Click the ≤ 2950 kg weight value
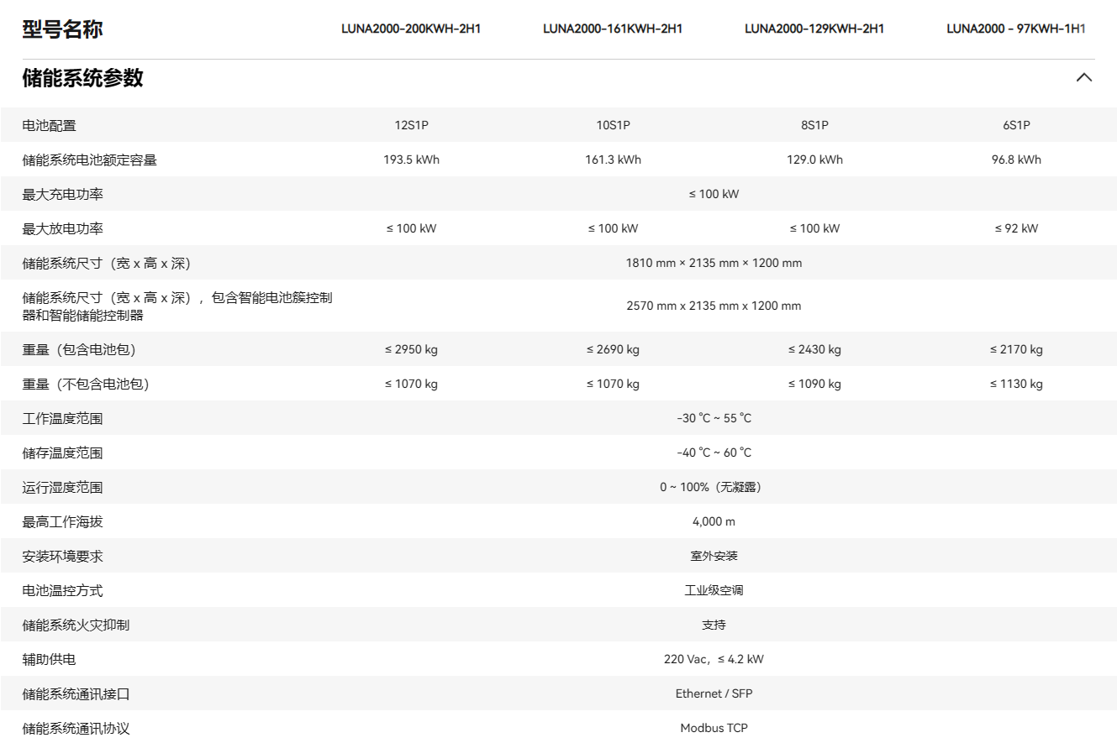 (411, 348)
